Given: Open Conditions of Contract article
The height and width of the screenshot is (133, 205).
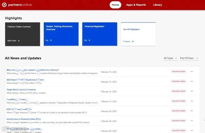Looking at the screenshot, I should click(17, 99).
